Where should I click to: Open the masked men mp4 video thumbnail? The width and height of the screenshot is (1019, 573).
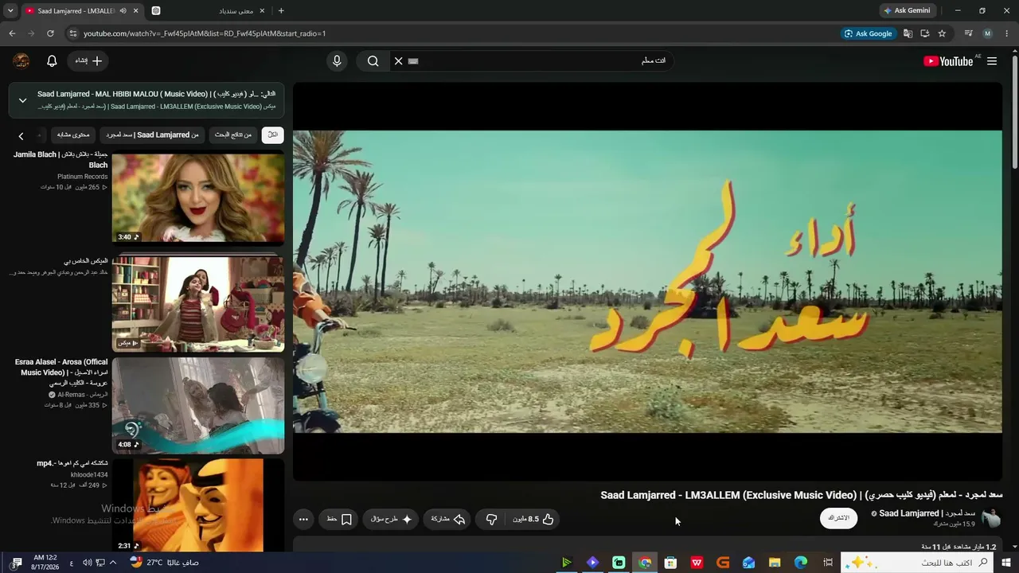pos(198,505)
